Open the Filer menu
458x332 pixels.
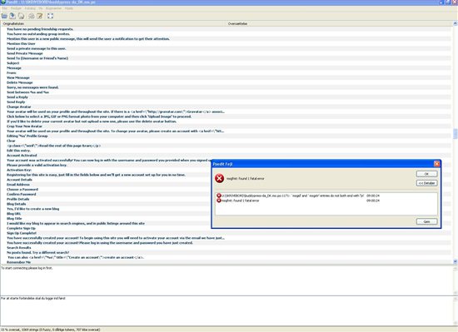click(4, 8)
